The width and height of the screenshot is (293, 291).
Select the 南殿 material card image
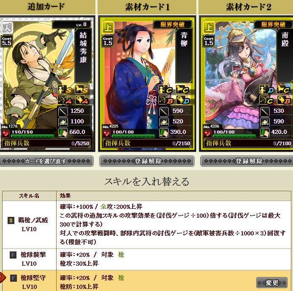point(247,83)
